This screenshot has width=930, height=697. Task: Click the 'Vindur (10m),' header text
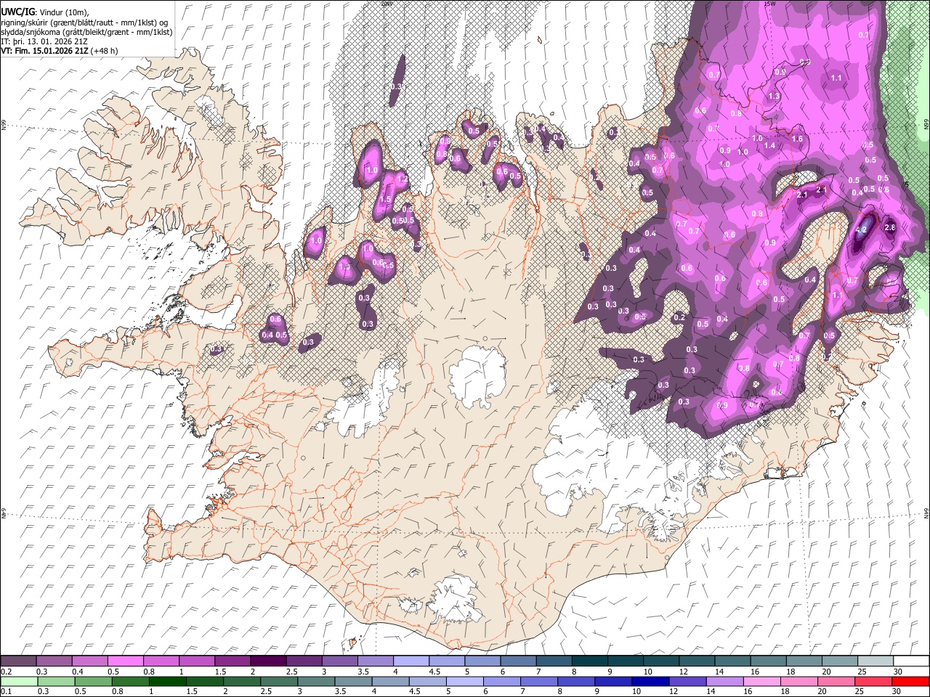(x=65, y=12)
